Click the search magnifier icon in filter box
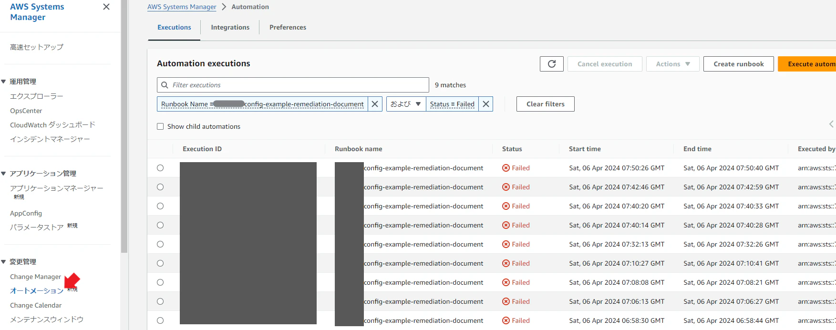Screen dimensions: 836x330 165,85
